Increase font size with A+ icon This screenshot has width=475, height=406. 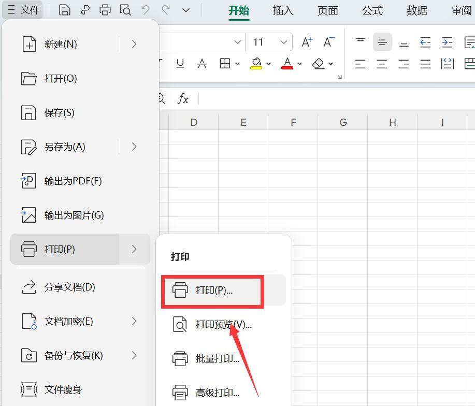click(x=307, y=42)
